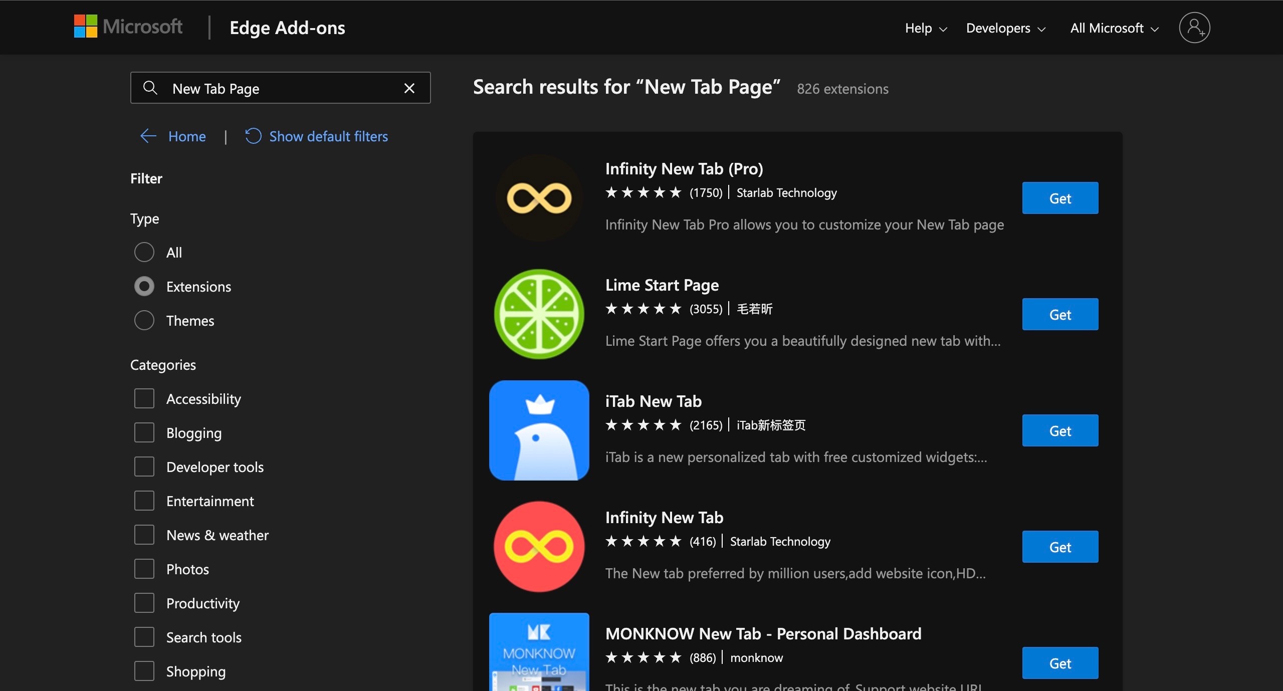Open the Lime Start Page lime icon
This screenshot has width=1283, height=691.
point(539,314)
